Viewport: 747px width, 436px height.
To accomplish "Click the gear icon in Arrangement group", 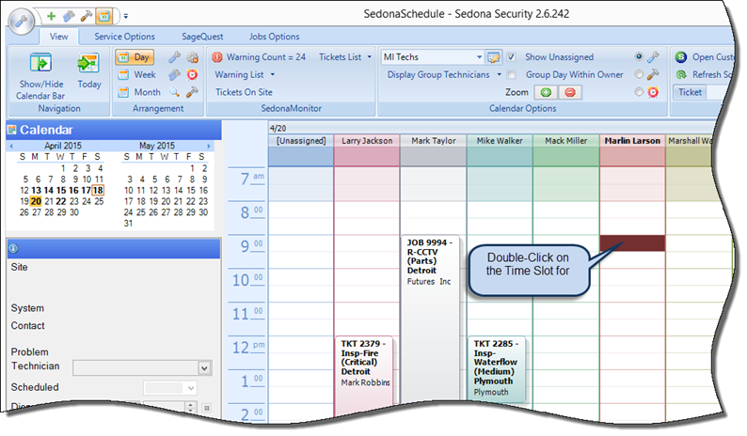I will pyautogui.click(x=193, y=57).
